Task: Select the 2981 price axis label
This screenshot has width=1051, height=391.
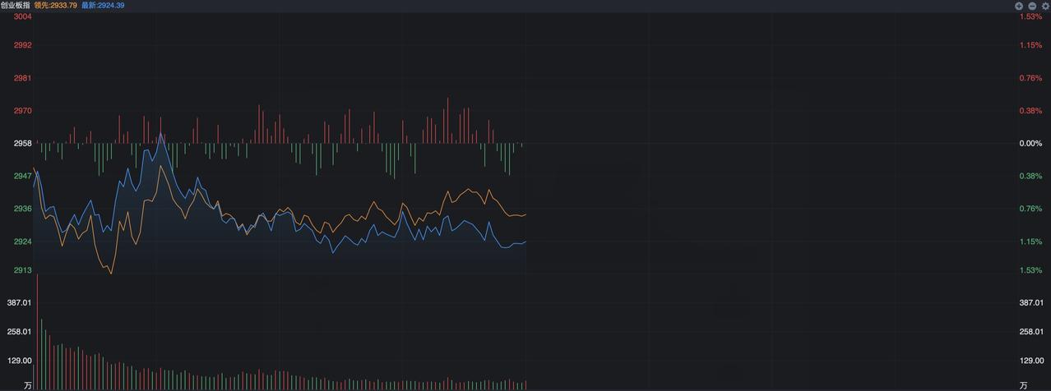Action: 23,78
